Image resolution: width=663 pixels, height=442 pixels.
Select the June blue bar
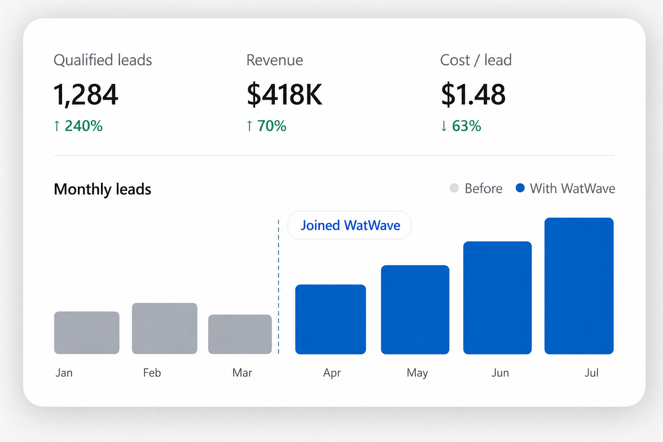point(497,298)
